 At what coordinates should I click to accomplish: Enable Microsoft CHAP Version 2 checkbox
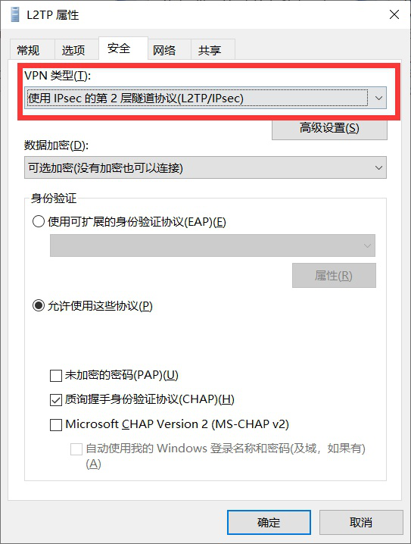coord(56,424)
